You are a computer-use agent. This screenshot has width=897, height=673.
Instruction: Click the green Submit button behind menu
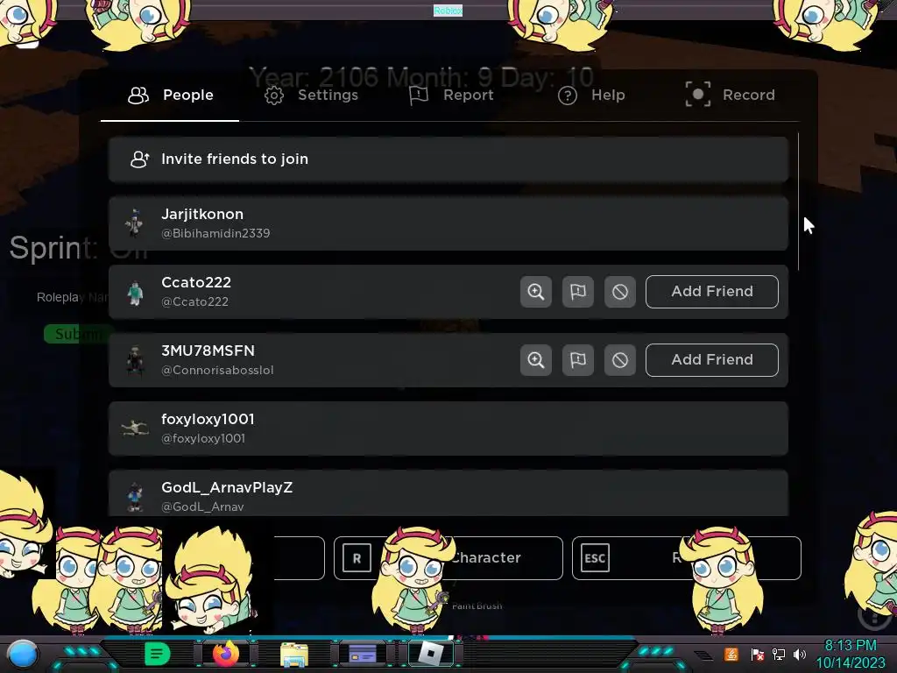click(77, 334)
